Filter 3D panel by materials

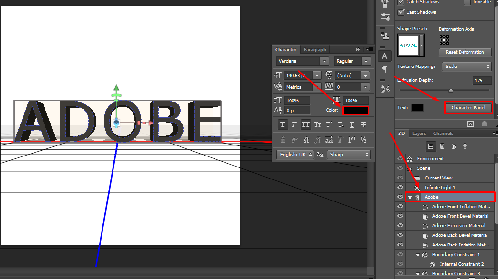click(x=454, y=146)
